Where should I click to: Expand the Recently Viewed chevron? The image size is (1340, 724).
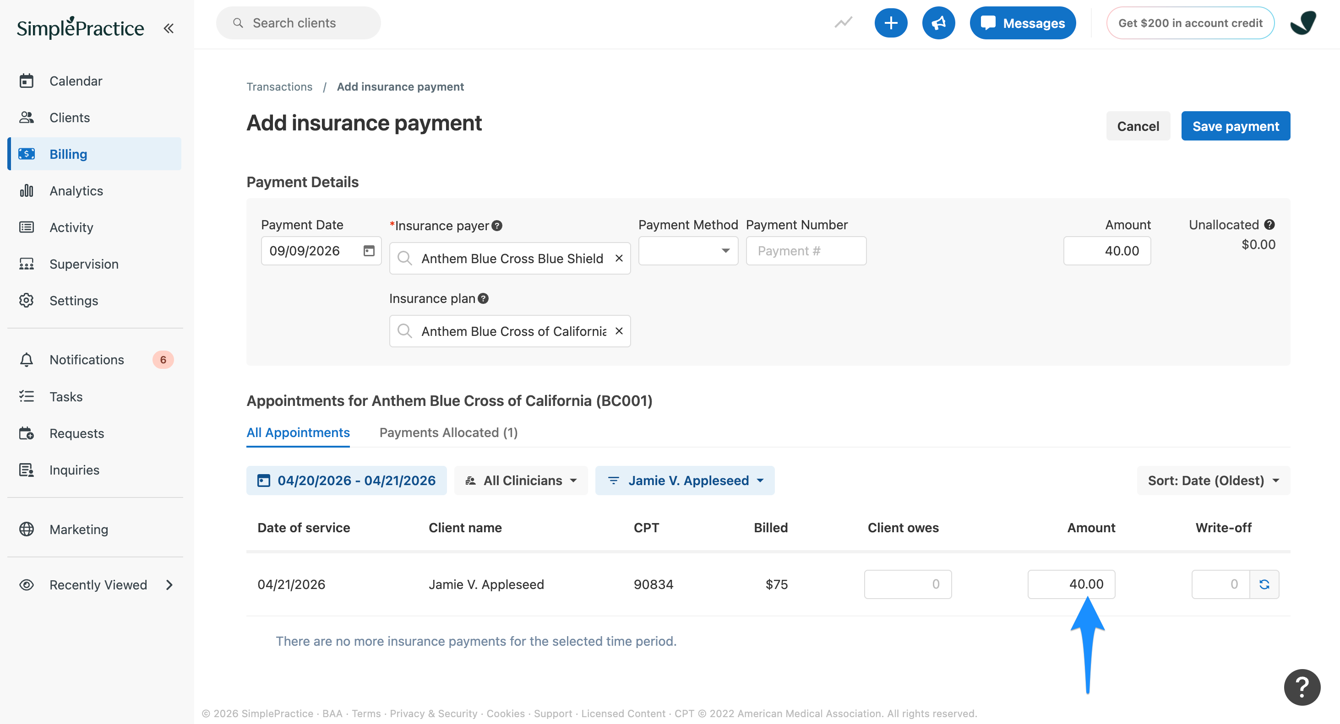[169, 585]
